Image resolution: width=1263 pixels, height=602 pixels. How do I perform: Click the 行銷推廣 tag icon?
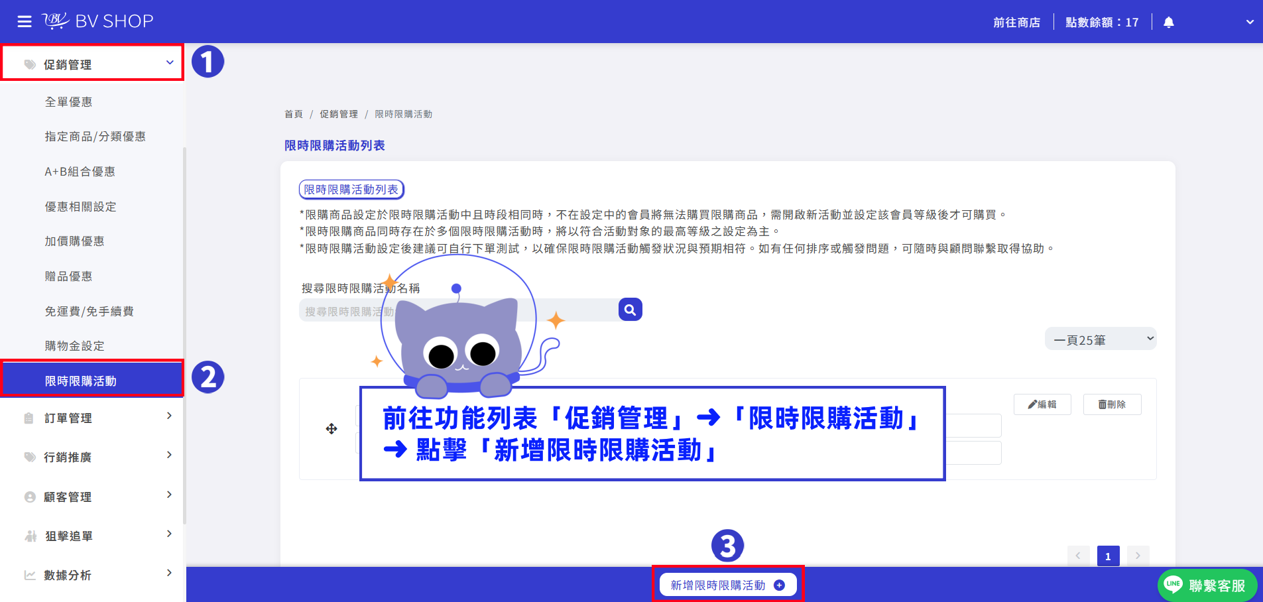(30, 457)
